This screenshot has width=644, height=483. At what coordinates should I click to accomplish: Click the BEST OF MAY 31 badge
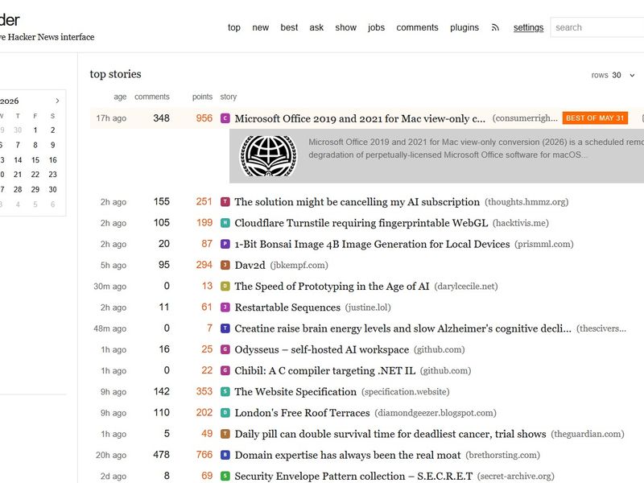(595, 118)
